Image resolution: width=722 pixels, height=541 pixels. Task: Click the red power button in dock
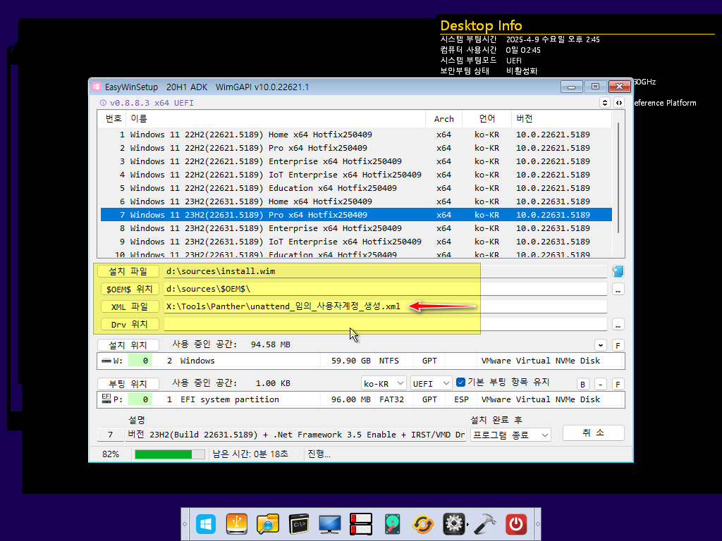(516, 524)
